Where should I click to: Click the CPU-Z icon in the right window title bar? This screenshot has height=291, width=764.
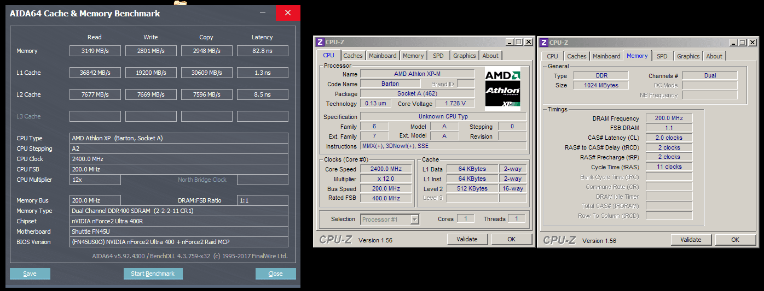coord(544,42)
